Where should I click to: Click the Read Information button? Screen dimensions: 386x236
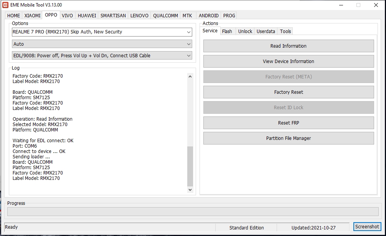click(x=289, y=46)
